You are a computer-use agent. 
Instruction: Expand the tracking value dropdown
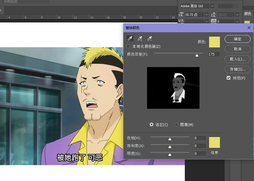[237, 21]
